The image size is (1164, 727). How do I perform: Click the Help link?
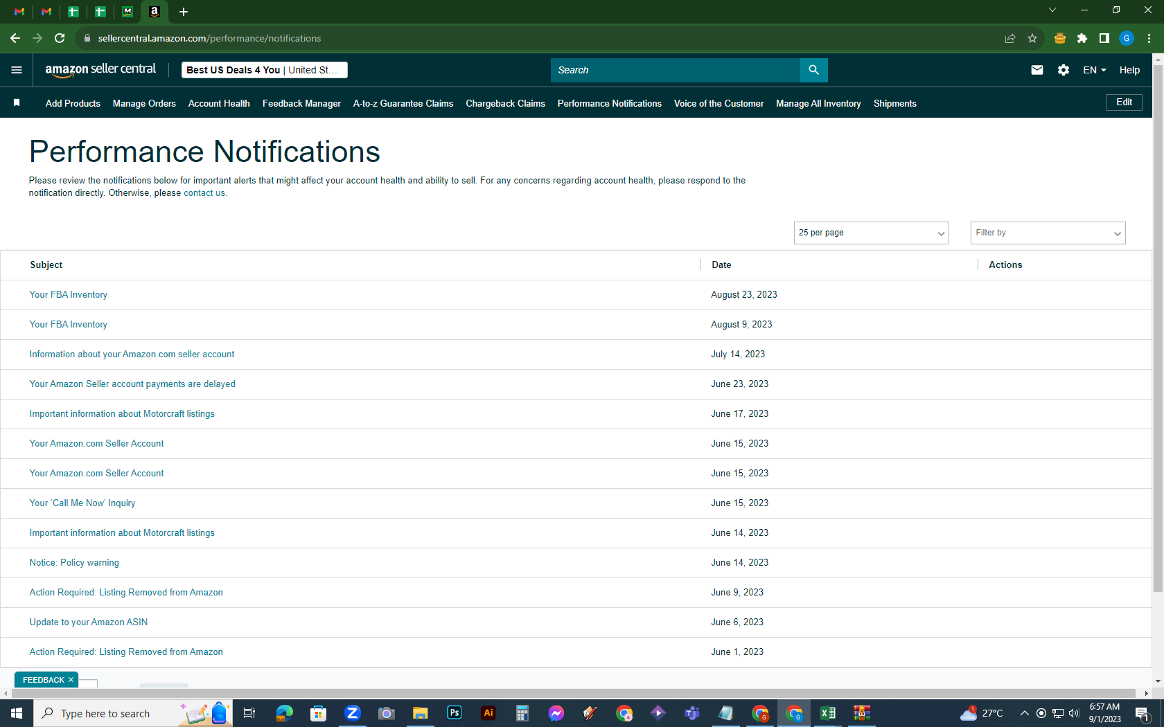[1129, 70]
